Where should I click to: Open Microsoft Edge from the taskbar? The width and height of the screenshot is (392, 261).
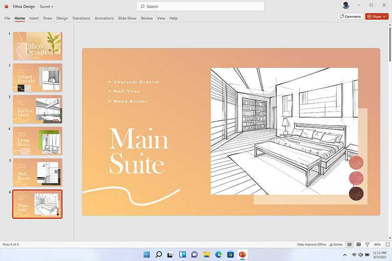219,255
